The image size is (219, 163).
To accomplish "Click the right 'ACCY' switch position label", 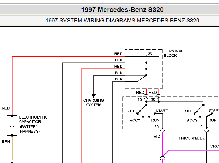I will (x=192, y=120).
